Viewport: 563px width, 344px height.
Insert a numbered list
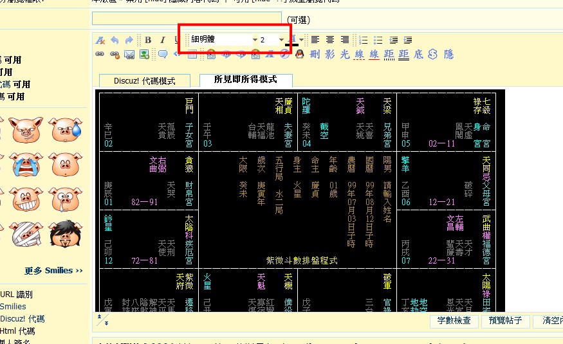(364, 40)
